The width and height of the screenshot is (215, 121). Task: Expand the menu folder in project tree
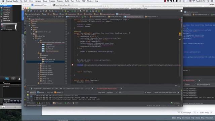click(x=38, y=64)
